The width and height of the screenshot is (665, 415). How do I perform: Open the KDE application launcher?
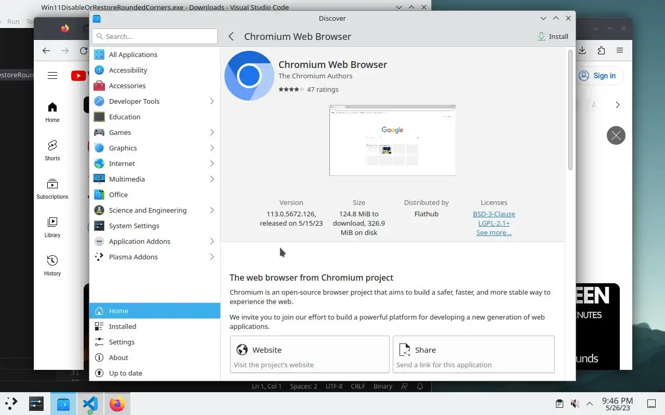pyautogui.click(x=11, y=403)
